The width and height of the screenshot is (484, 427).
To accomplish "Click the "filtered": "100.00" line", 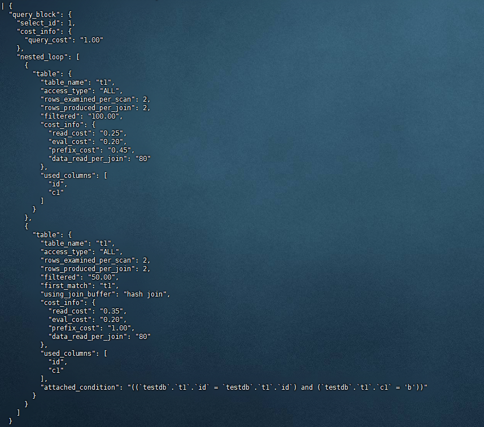I will (x=81, y=116).
